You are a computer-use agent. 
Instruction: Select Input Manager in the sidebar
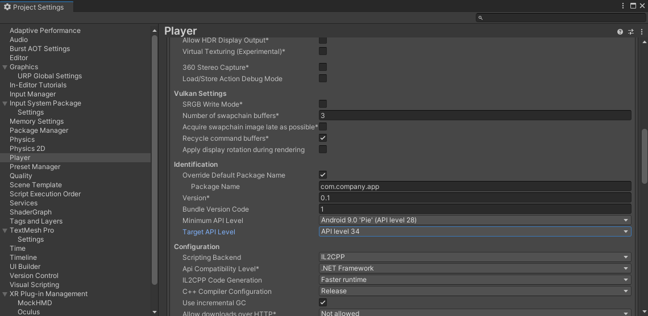click(x=32, y=94)
